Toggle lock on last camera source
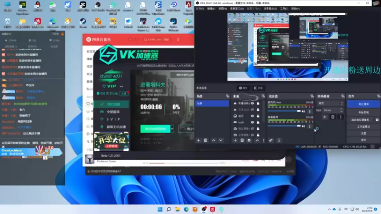The width and height of the screenshot is (381, 214). coord(258,135)
